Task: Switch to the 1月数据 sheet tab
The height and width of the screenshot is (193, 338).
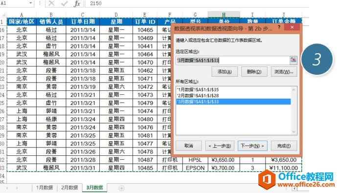Action: (x=45, y=188)
